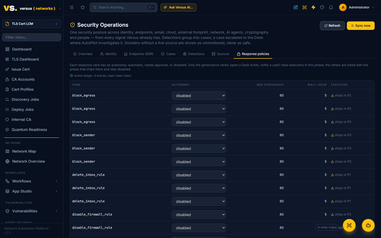Toggle the AI alerts muted pill
This screenshot has width=381, height=238.
coord(327,227)
